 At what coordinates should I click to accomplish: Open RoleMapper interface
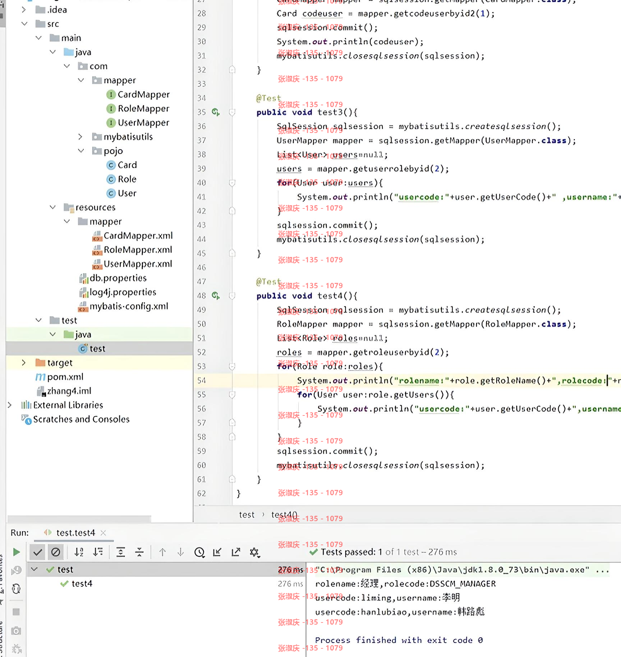[143, 109]
